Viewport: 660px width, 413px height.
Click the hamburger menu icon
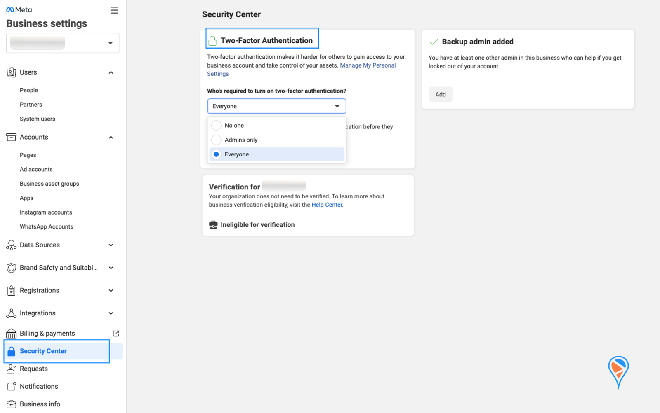pyautogui.click(x=114, y=10)
